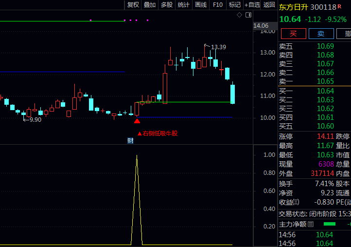Click the red R marker beside 300118
The image size is (351, 247).
[340, 6]
